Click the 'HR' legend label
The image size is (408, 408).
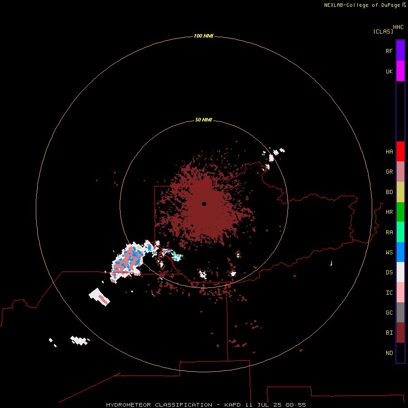click(389, 212)
